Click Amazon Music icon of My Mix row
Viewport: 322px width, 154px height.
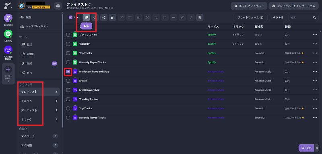tap(75, 81)
